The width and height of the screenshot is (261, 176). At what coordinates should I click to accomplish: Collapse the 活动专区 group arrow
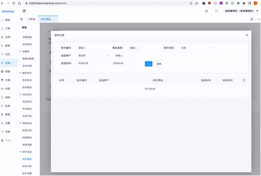(x=20, y=94)
